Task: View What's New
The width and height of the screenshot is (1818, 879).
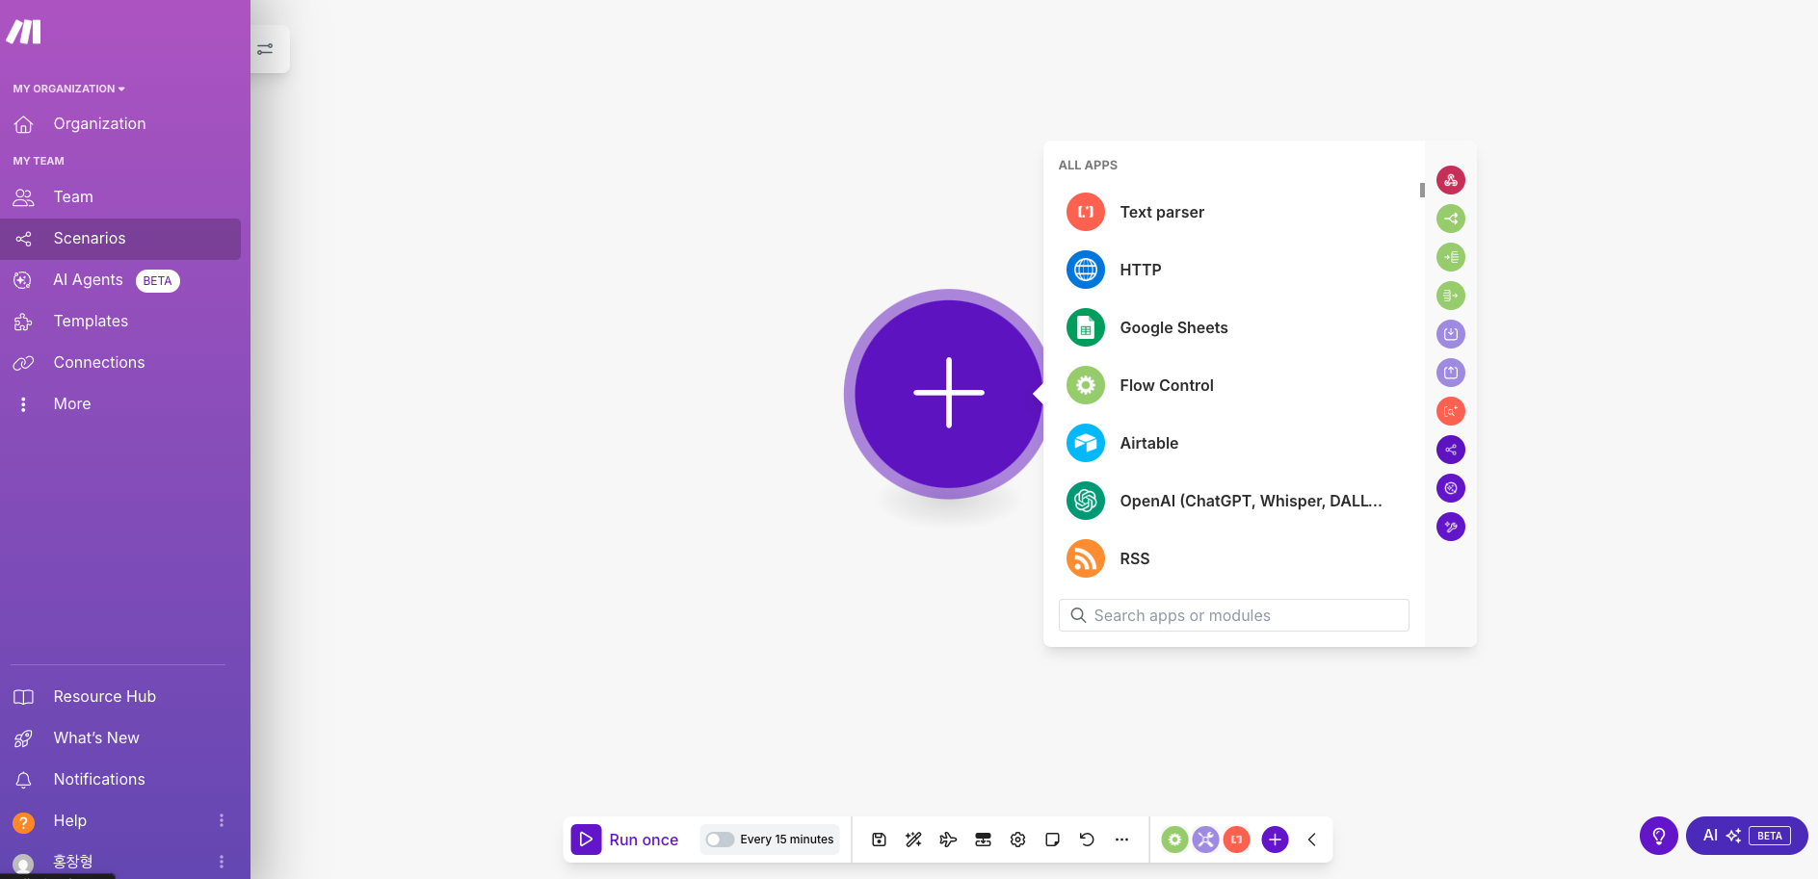Action: click(120, 738)
